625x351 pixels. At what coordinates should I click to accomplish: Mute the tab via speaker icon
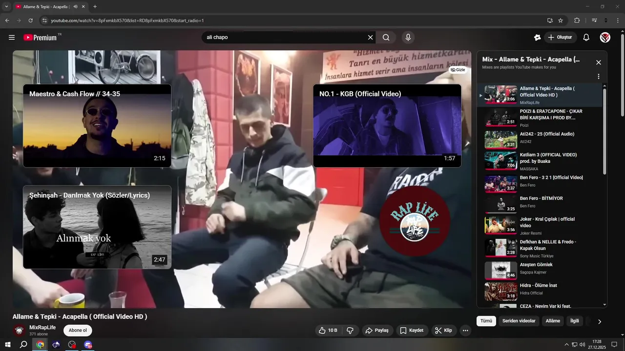click(x=75, y=7)
